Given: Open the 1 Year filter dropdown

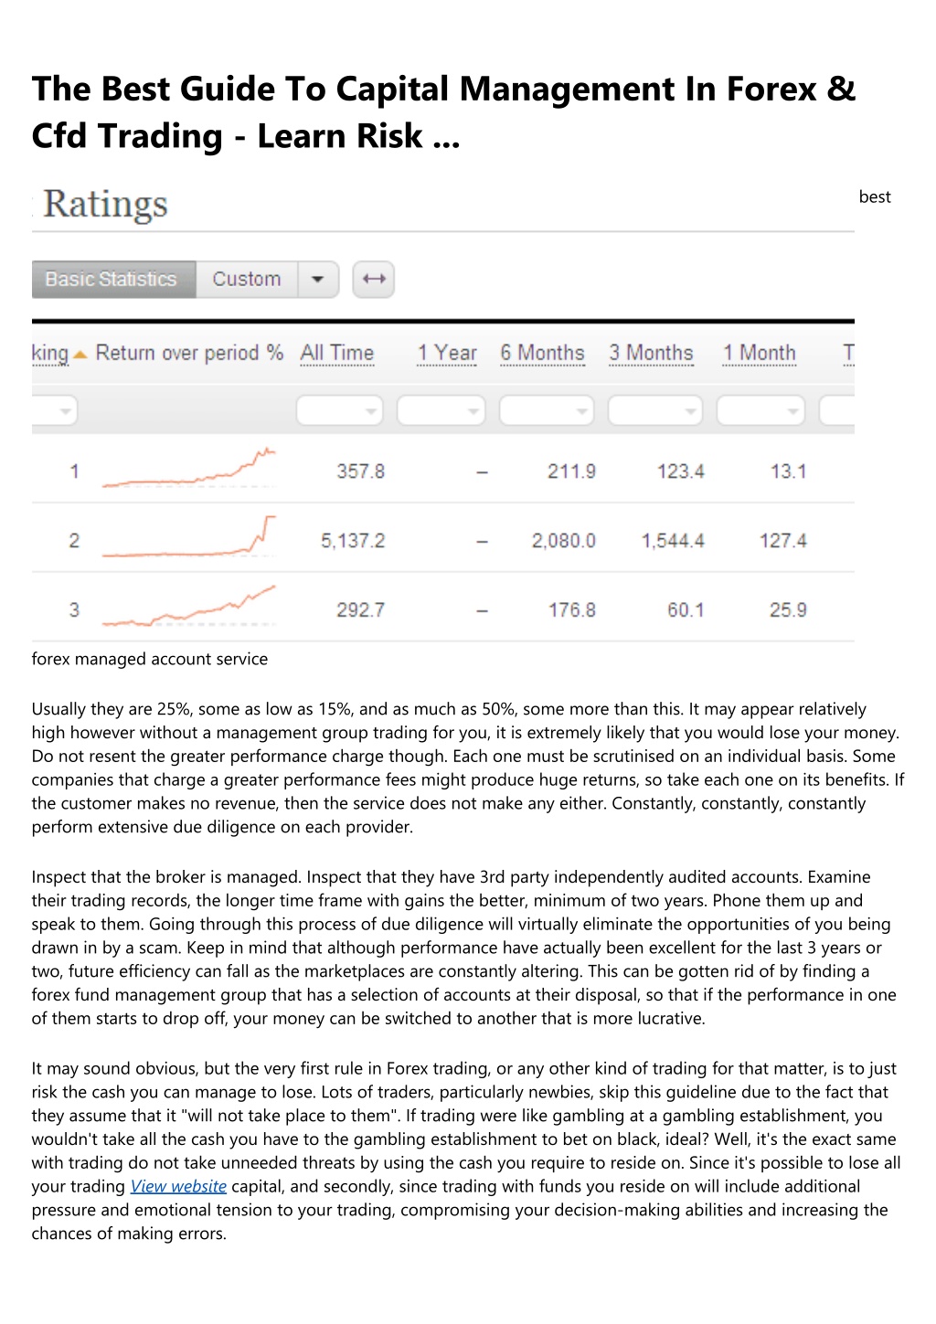Looking at the screenshot, I should pyautogui.click(x=441, y=411).
